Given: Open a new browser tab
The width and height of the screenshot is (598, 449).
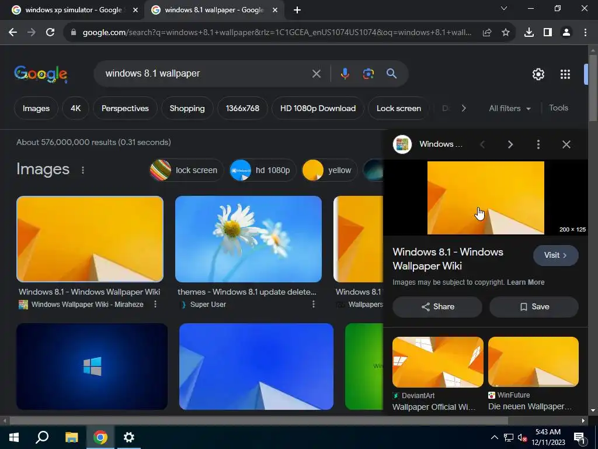Looking at the screenshot, I should pos(297,11).
